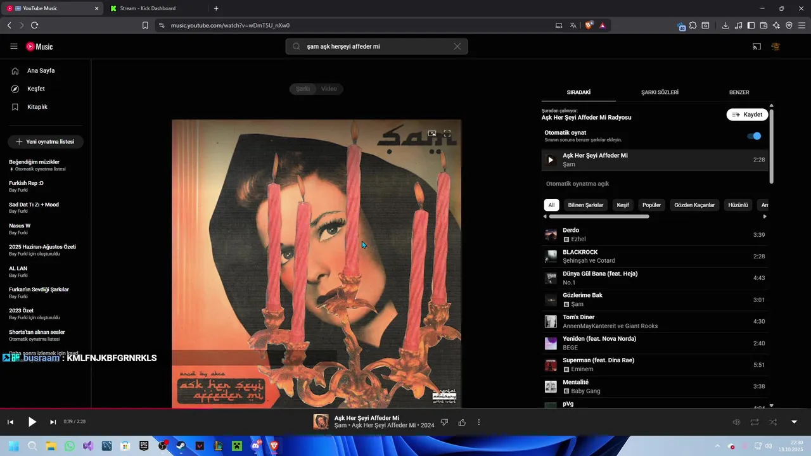
Task: Open Brave Shields icon in address bar
Action: click(x=589, y=25)
